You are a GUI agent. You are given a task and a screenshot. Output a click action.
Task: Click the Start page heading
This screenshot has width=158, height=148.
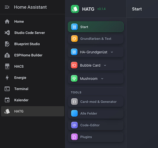pyautogui.click(x=137, y=9)
